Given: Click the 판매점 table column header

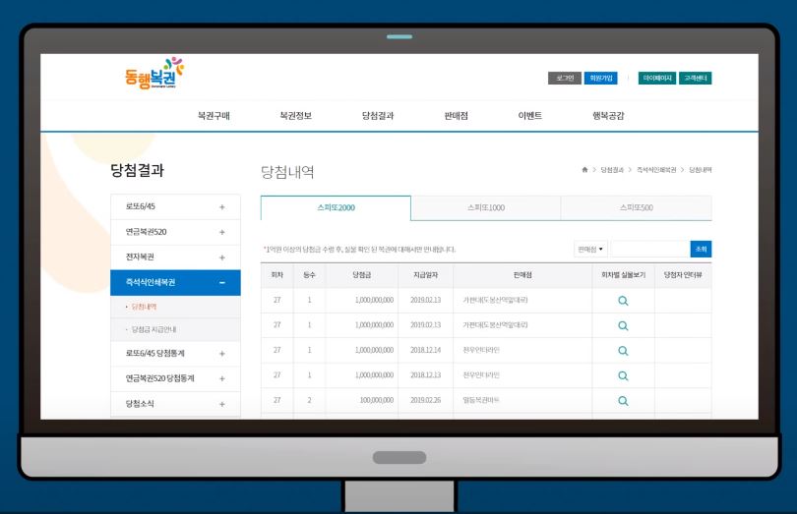Looking at the screenshot, I should click(x=522, y=275).
